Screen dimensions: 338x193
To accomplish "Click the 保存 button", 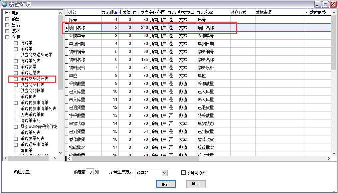I will click(x=166, y=184).
